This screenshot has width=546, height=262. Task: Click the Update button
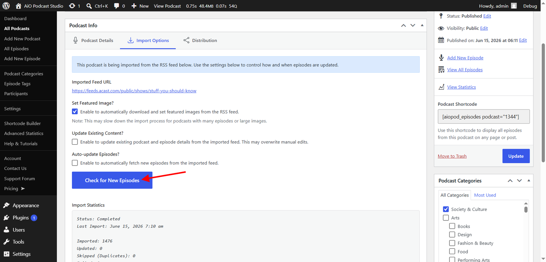coord(516,156)
